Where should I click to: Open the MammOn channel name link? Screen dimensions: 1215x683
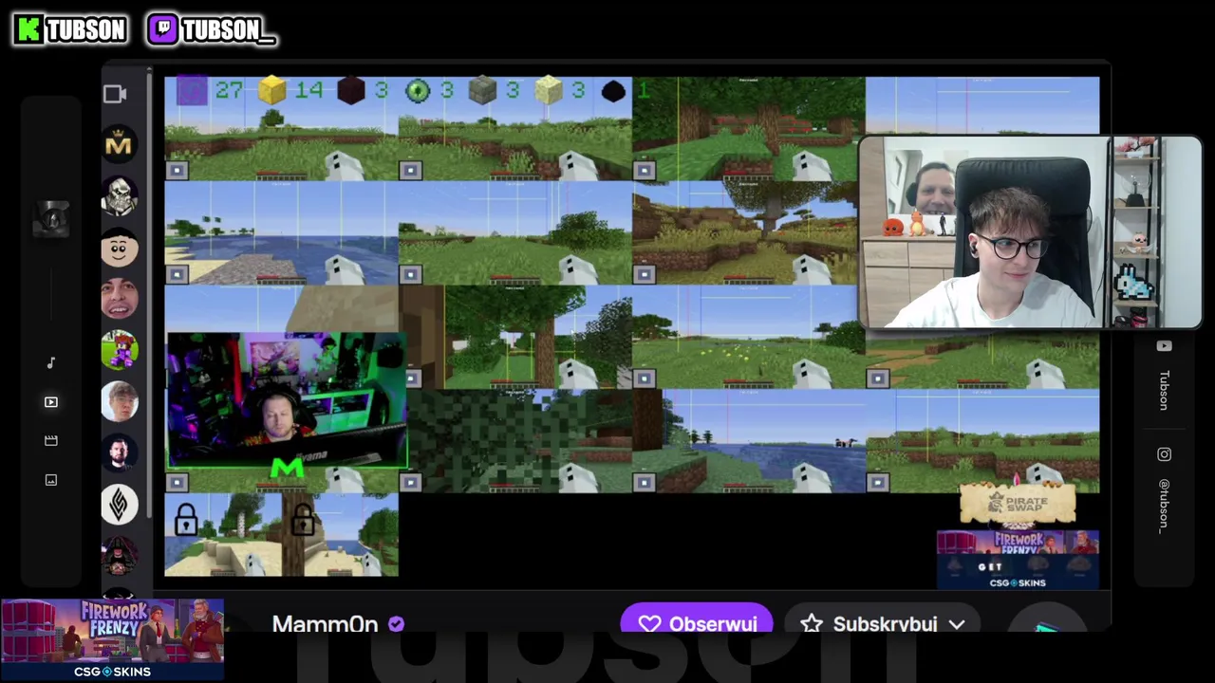(325, 624)
